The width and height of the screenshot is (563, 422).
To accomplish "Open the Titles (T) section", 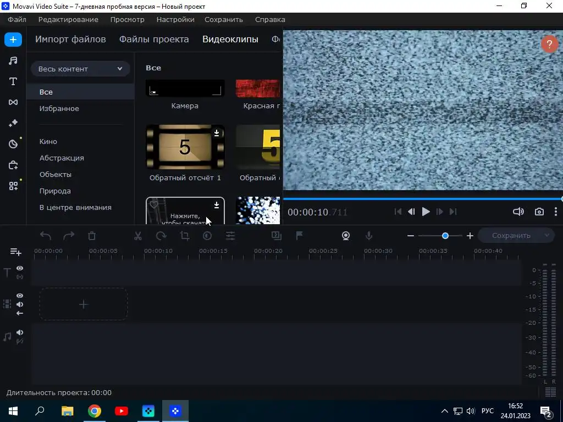I will point(13,81).
